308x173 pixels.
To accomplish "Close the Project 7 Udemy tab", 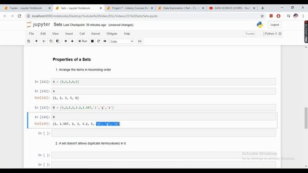I will pyautogui.click(x=152, y=8).
